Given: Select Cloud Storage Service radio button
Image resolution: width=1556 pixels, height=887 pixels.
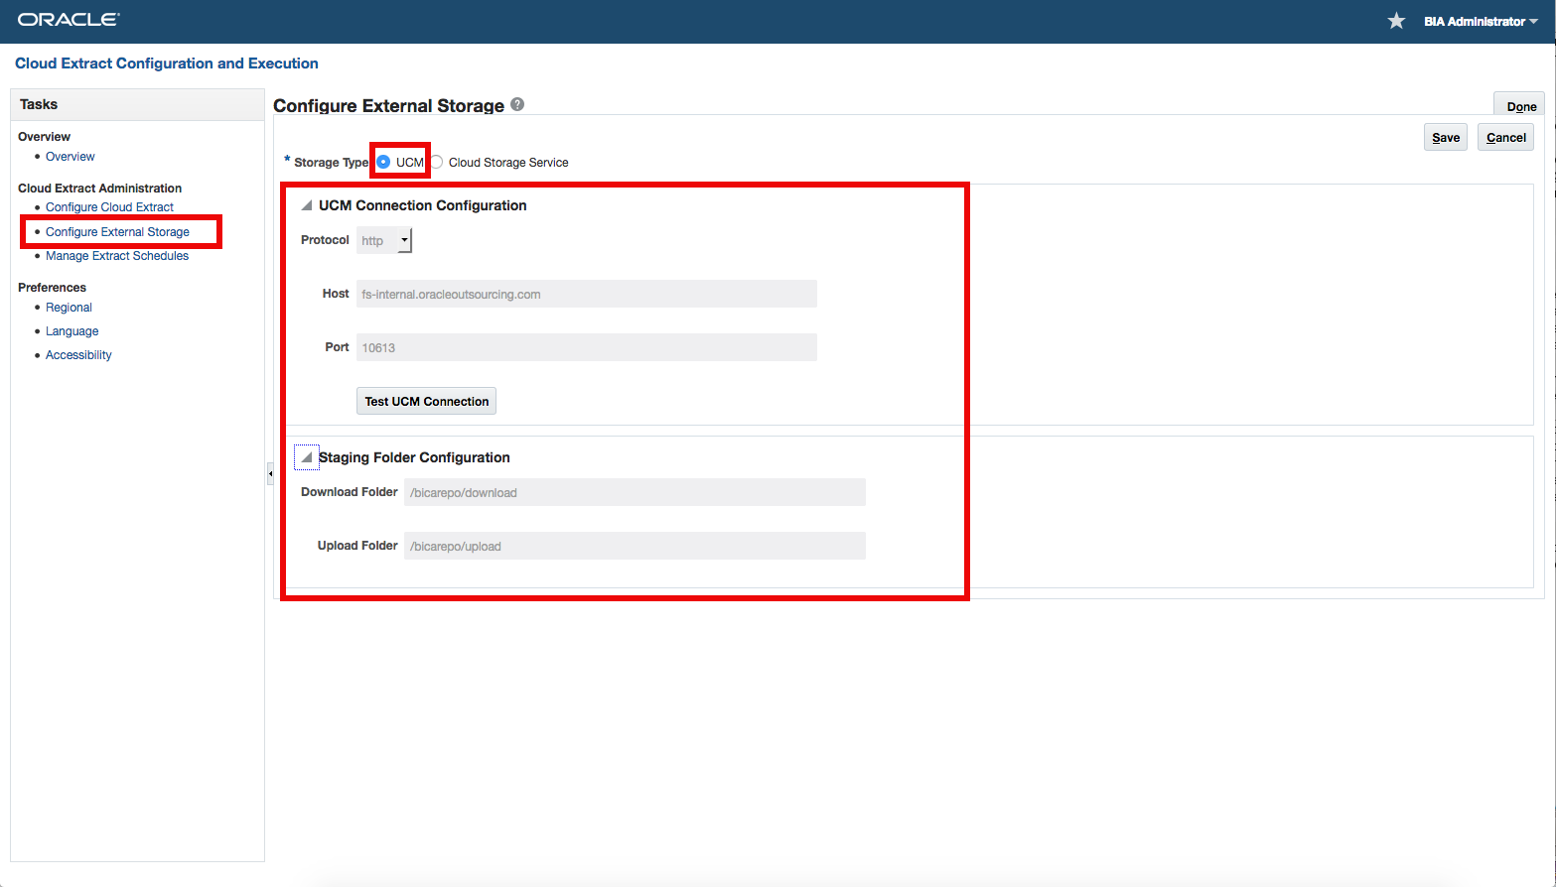Looking at the screenshot, I should tap(437, 163).
